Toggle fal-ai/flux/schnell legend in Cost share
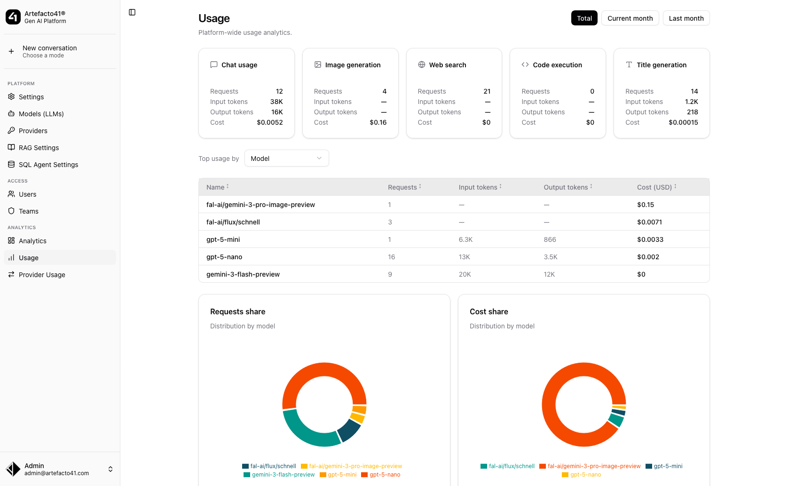The height and width of the screenshot is (486, 788). (x=507, y=466)
